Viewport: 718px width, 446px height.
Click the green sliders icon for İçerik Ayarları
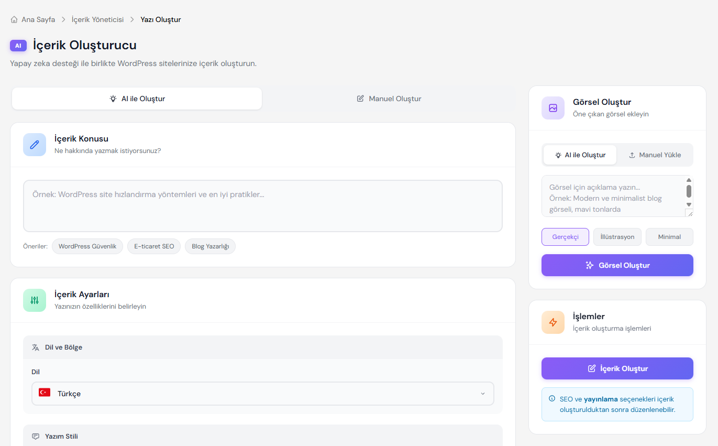click(x=35, y=300)
